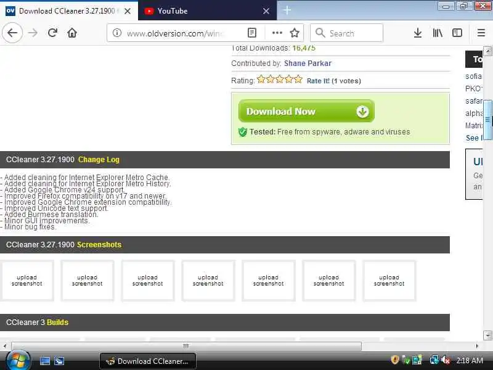493x370 pixels.
Task: Rate with the fifth gold star
Action: click(x=298, y=79)
